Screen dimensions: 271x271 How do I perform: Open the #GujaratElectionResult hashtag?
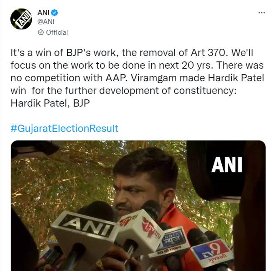tap(64, 128)
